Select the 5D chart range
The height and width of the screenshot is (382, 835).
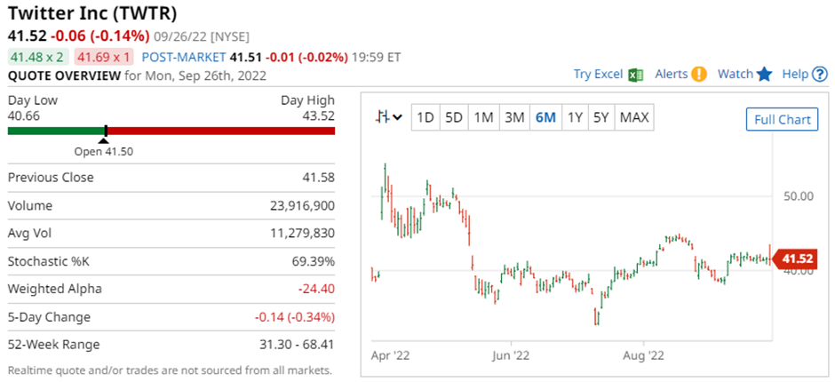coord(454,117)
